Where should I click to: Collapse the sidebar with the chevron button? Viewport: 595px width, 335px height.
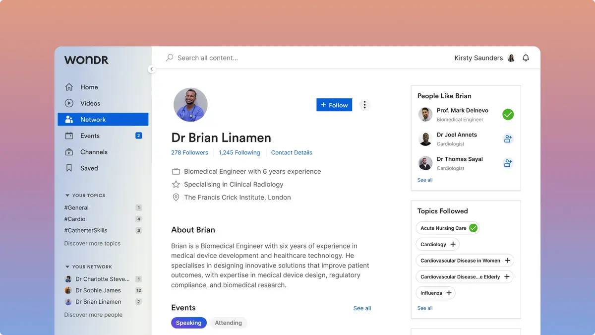coord(152,69)
